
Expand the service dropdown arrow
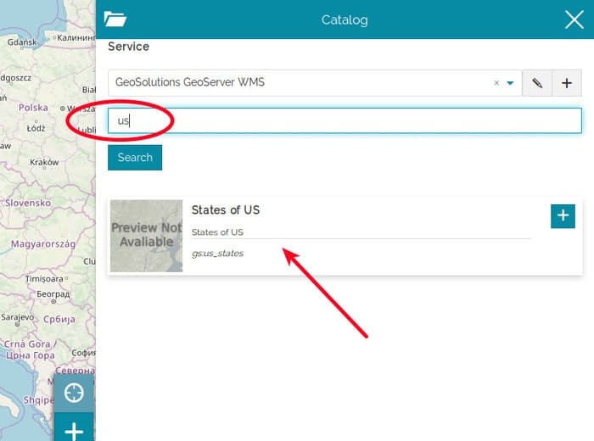[x=510, y=83]
